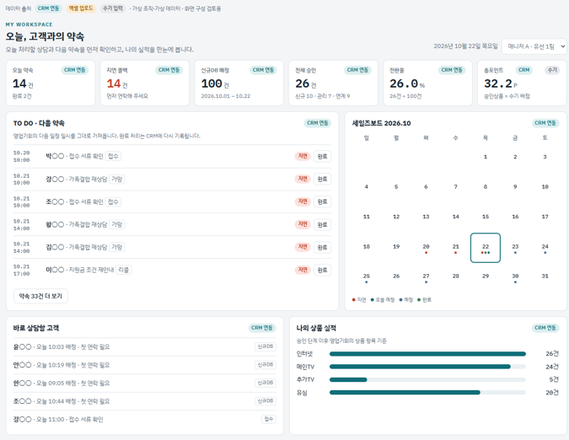The image size is (569, 440).
Task: Click the 인터넷 26건 progress bar
Action: (427, 354)
